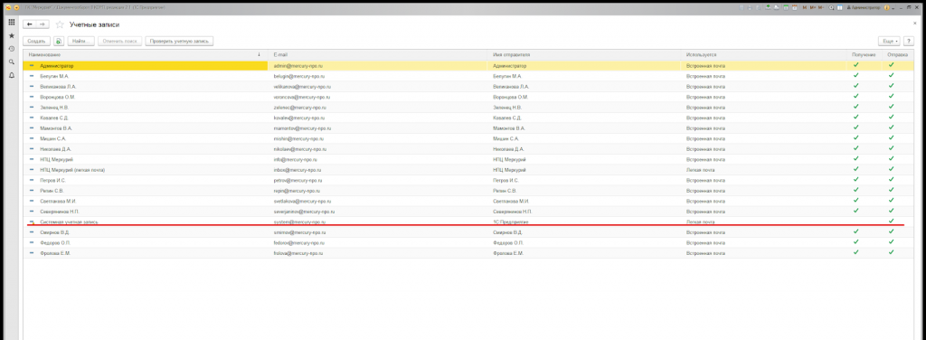Click the Создать button
926x340 pixels.
36,42
